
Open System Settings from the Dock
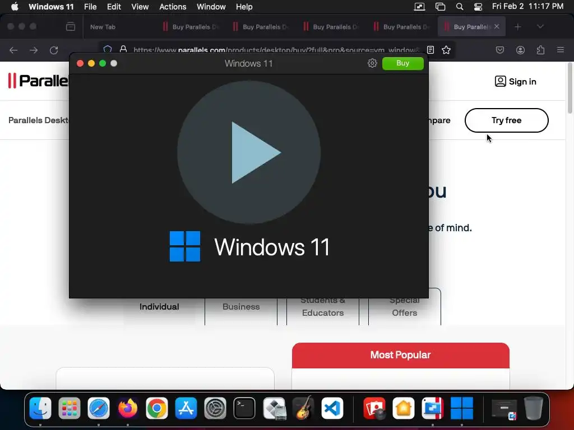click(215, 408)
